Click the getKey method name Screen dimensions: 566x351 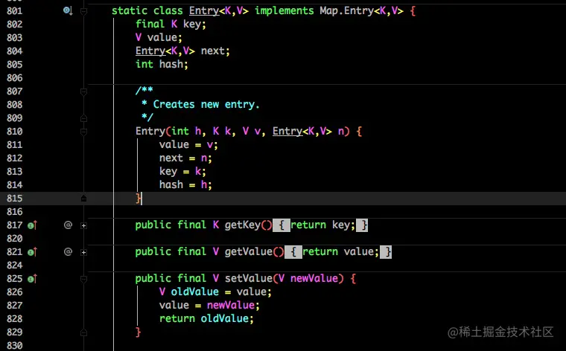[x=243, y=225]
